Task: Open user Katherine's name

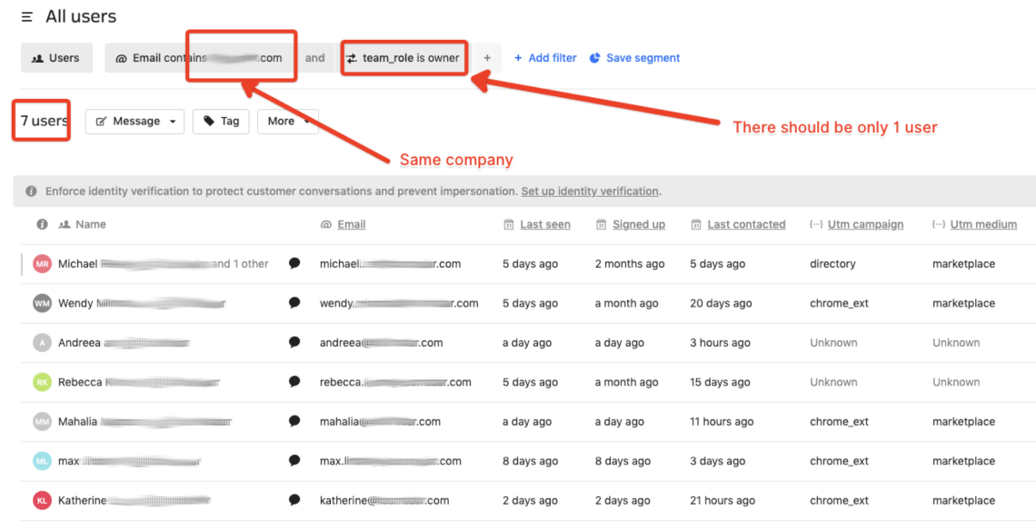Action: (x=134, y=501)
